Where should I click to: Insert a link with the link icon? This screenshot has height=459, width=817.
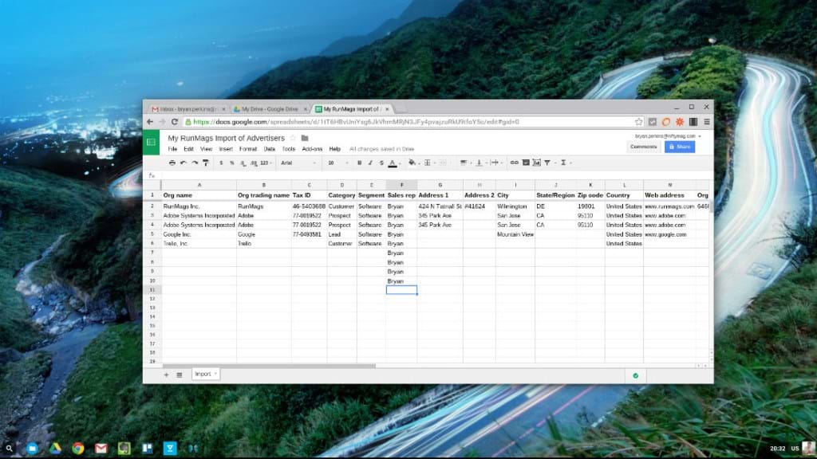(x=515, y=163)
